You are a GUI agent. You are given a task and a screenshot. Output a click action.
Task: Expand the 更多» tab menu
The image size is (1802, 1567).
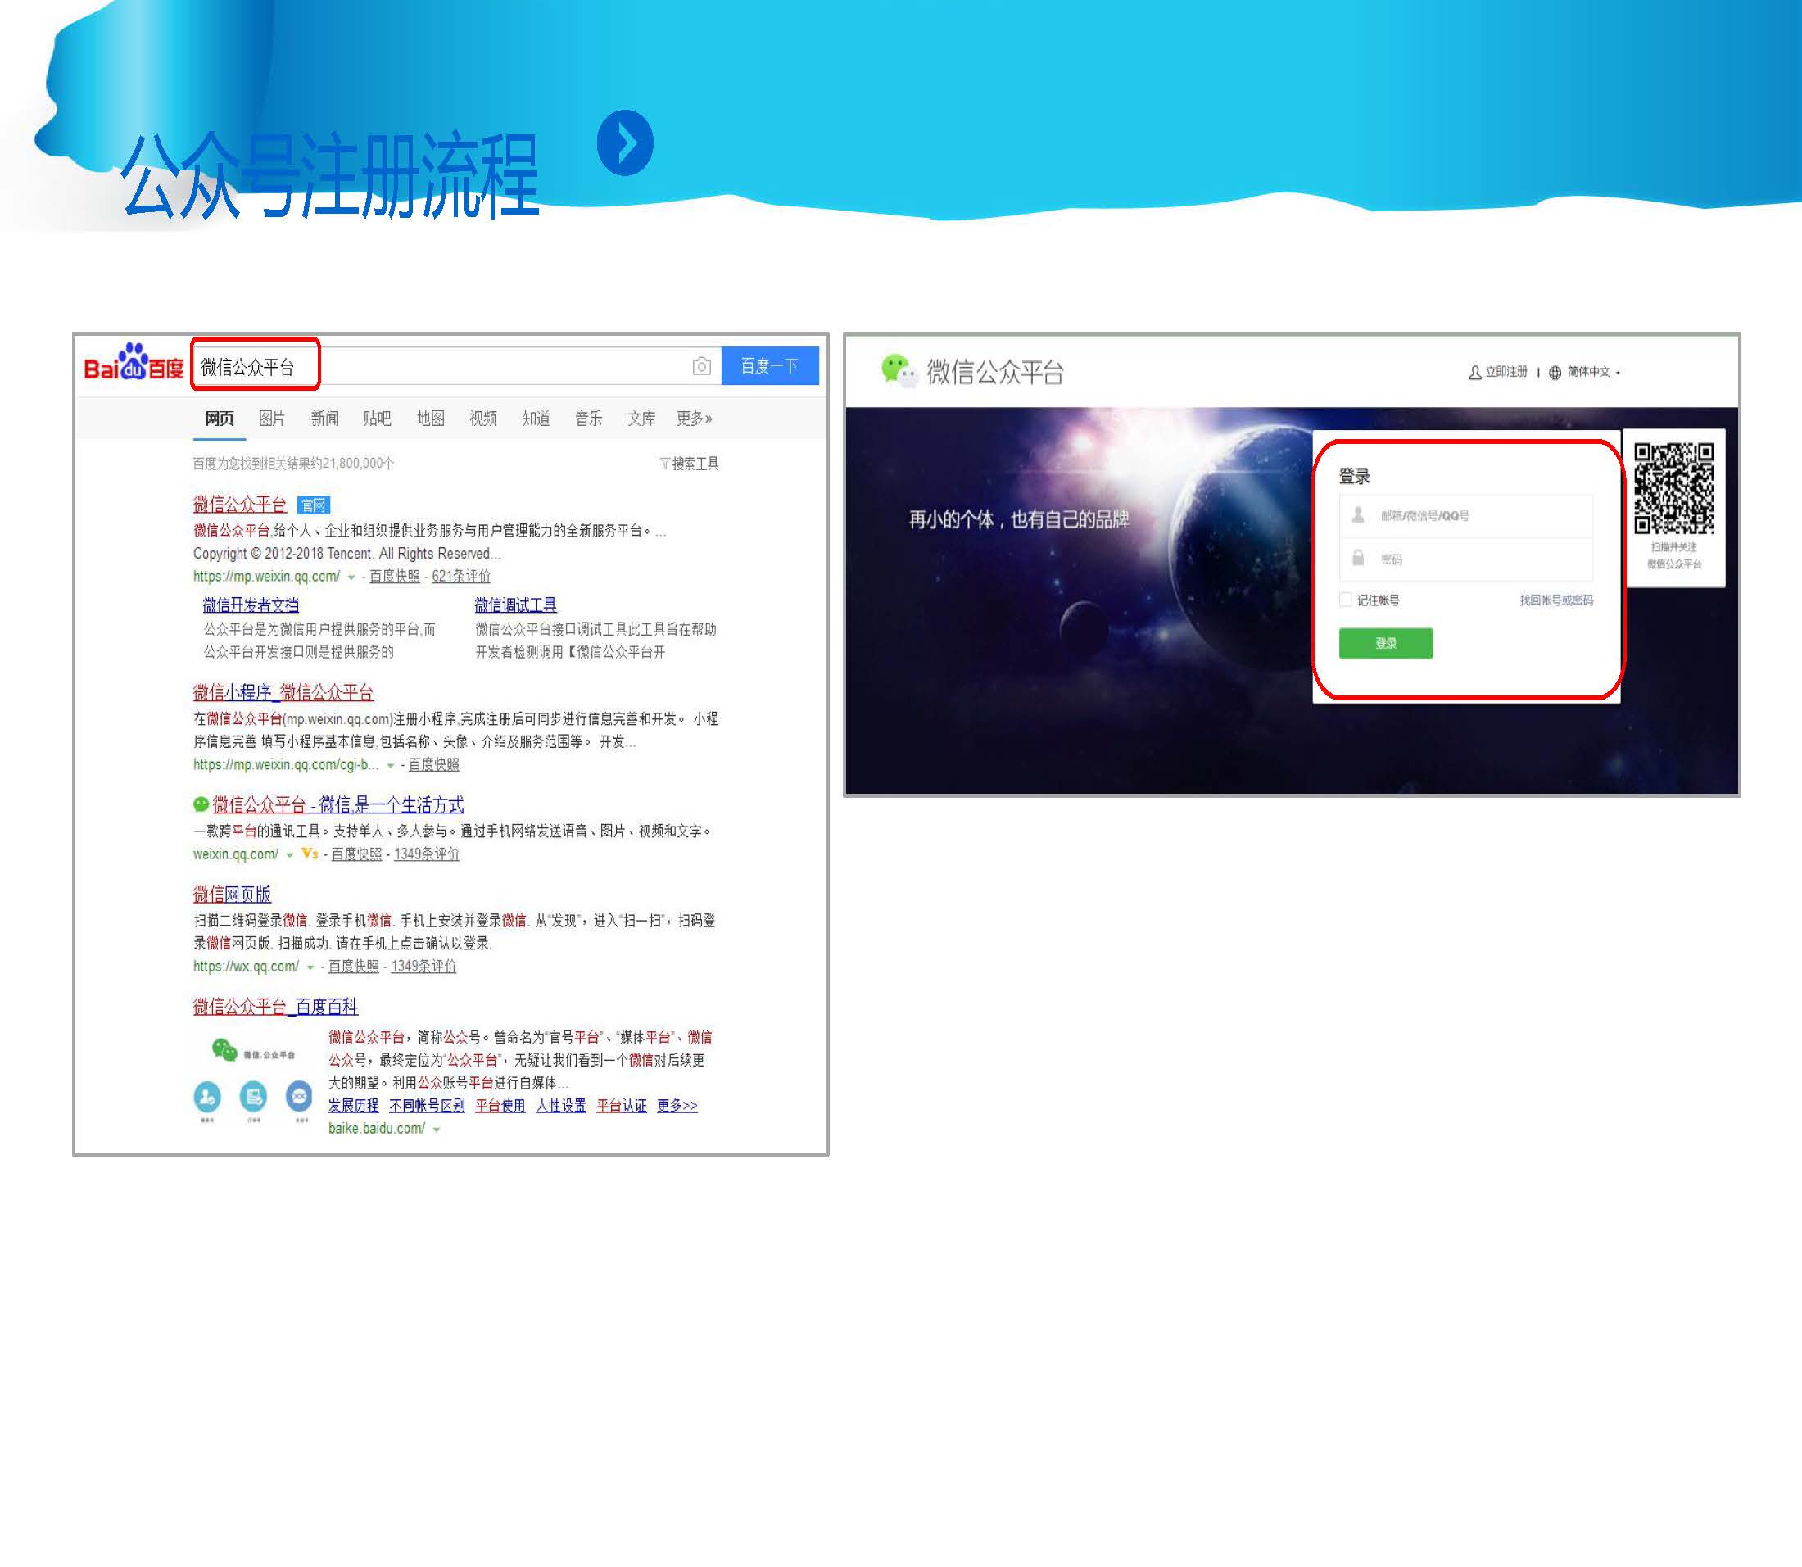click(x=695, y=418)
